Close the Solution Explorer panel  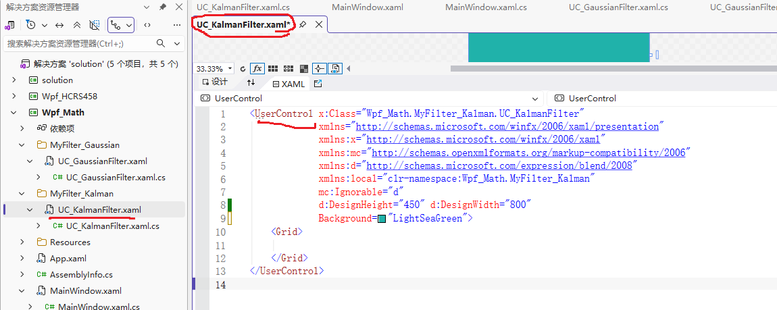(178, 7)
